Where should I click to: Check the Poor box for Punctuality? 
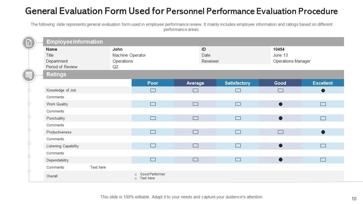point(153,118)
